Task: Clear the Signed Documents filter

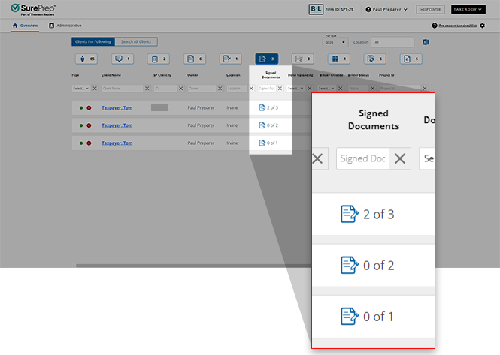Action: (x=280, y=89)
